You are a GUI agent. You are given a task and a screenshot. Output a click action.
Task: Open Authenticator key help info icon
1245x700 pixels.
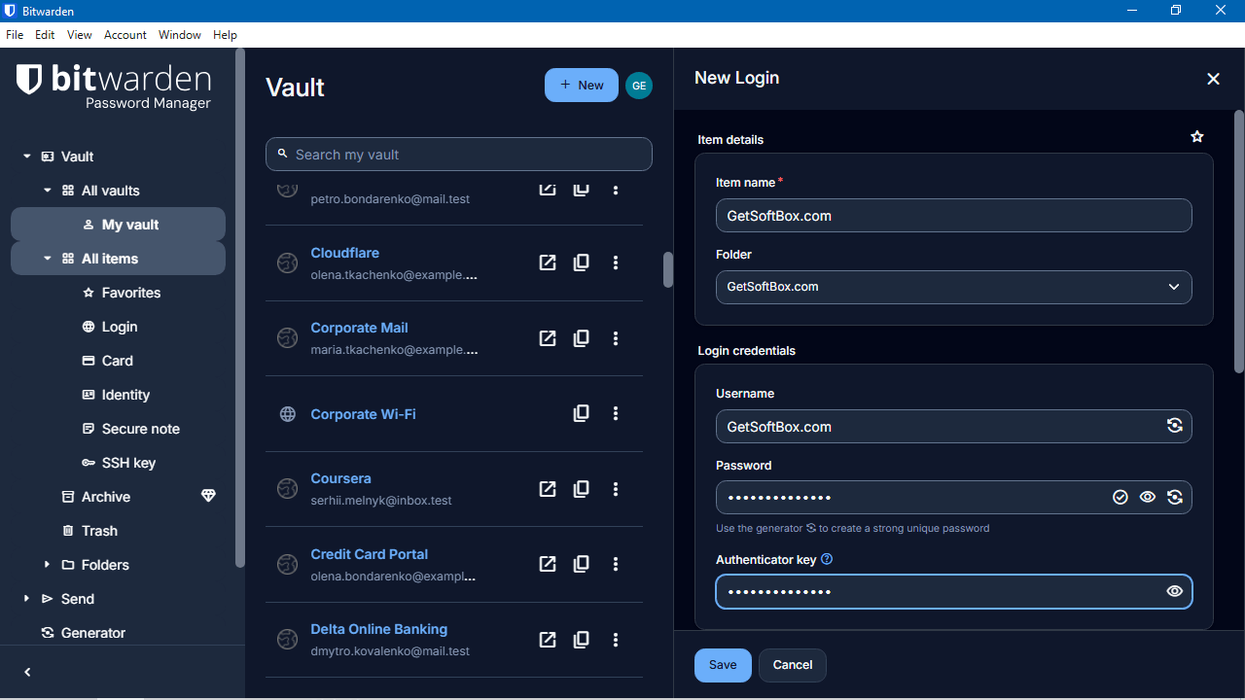coord(827,559)
